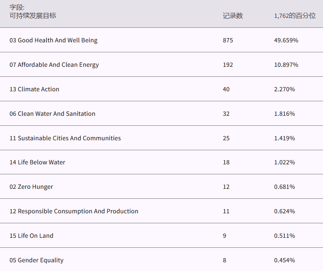Image resolution: width=323 pixels, height=271 pixels.
Task: Choose the 05 Gender Equality row
Action: tap(37, 260)
